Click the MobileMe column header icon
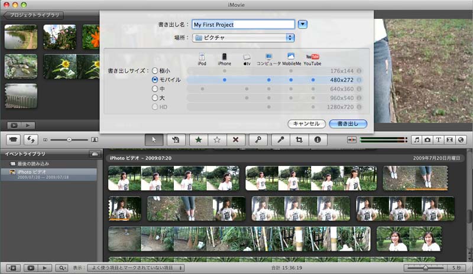This screenshot has width=473, height=274. pyautogui.click(x=291, y=56)
